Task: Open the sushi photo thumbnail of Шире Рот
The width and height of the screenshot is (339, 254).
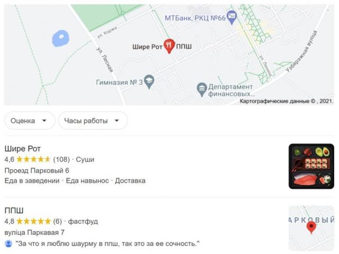Action: coord(311,166)
